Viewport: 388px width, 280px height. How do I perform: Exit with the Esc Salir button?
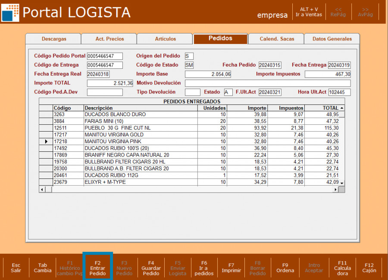click(16, 268)
